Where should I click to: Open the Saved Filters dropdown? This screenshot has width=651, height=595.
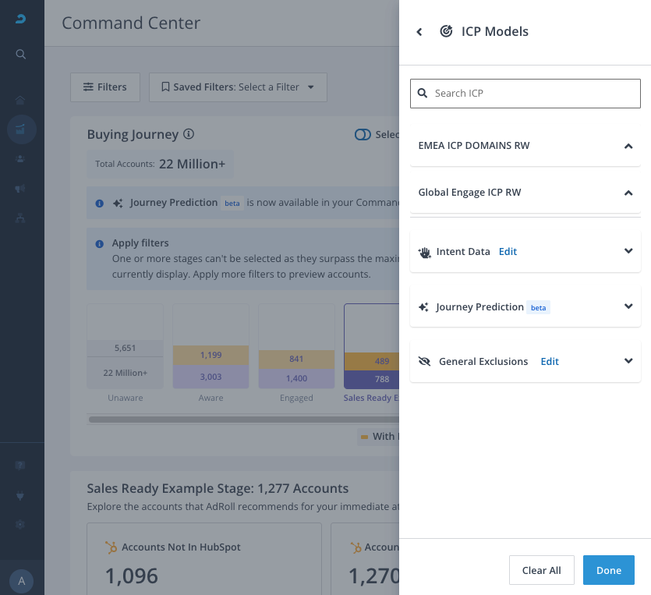click(238, 87)
